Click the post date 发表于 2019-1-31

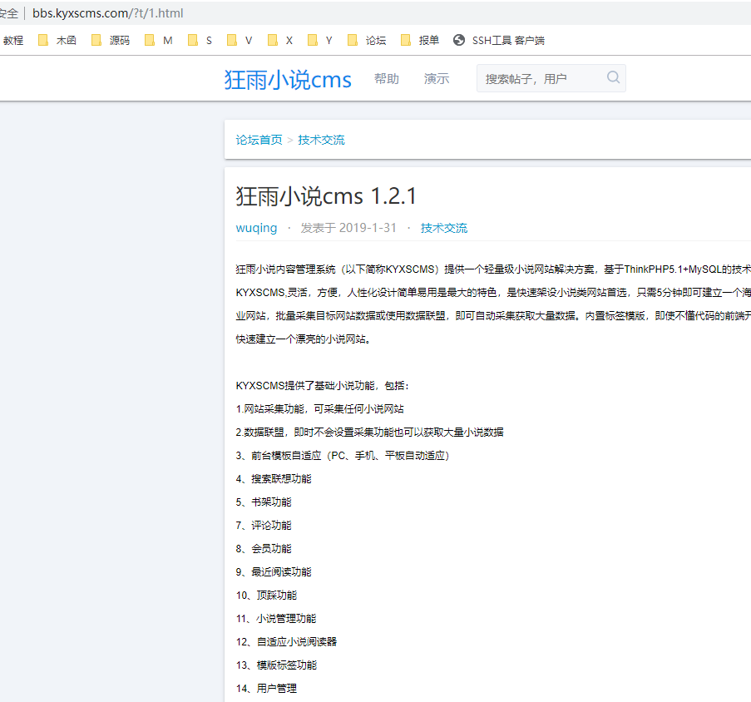[x=348, y=228]
